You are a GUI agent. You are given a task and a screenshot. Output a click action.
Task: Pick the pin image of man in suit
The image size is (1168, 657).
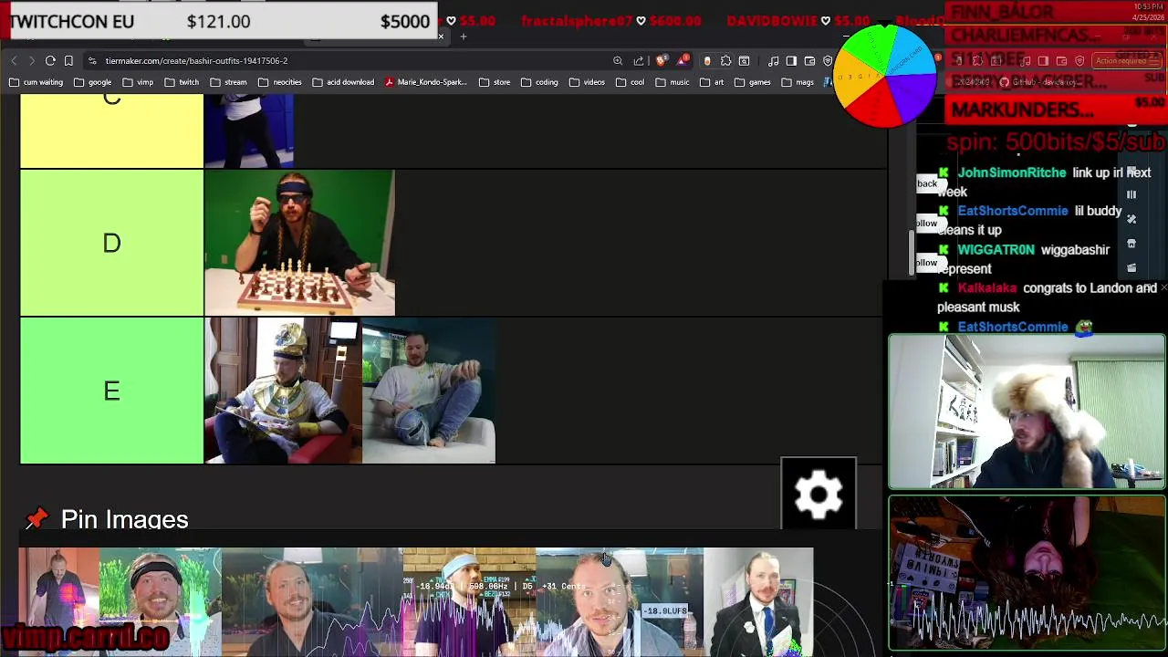[x=758, y=602]
